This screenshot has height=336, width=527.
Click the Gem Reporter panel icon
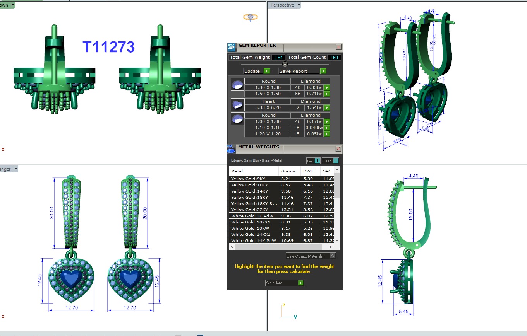click(x=231, y=48)
